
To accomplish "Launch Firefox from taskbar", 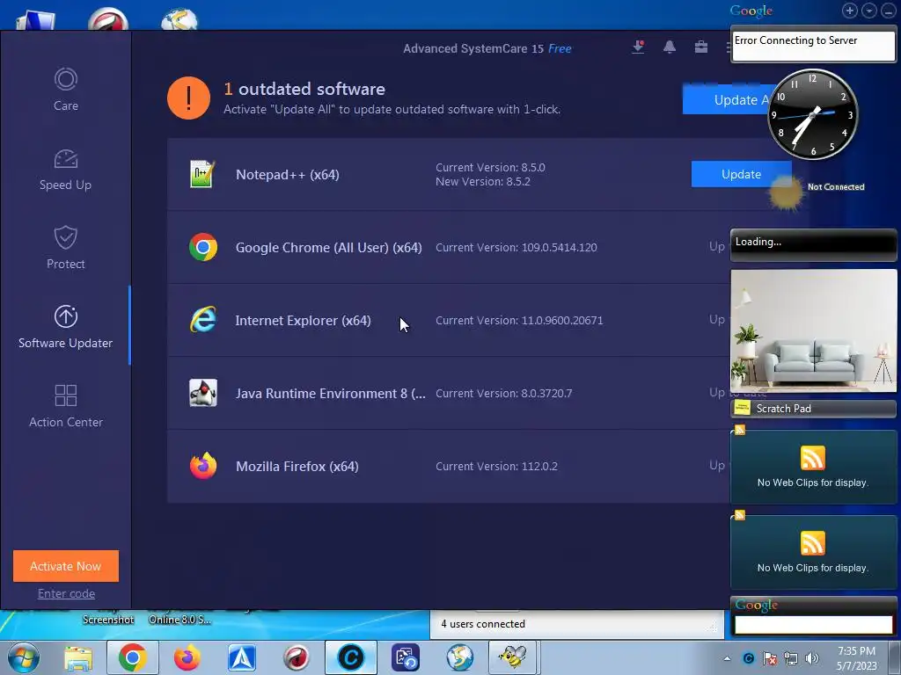I will pyautogui.click(x=187, y=657).
